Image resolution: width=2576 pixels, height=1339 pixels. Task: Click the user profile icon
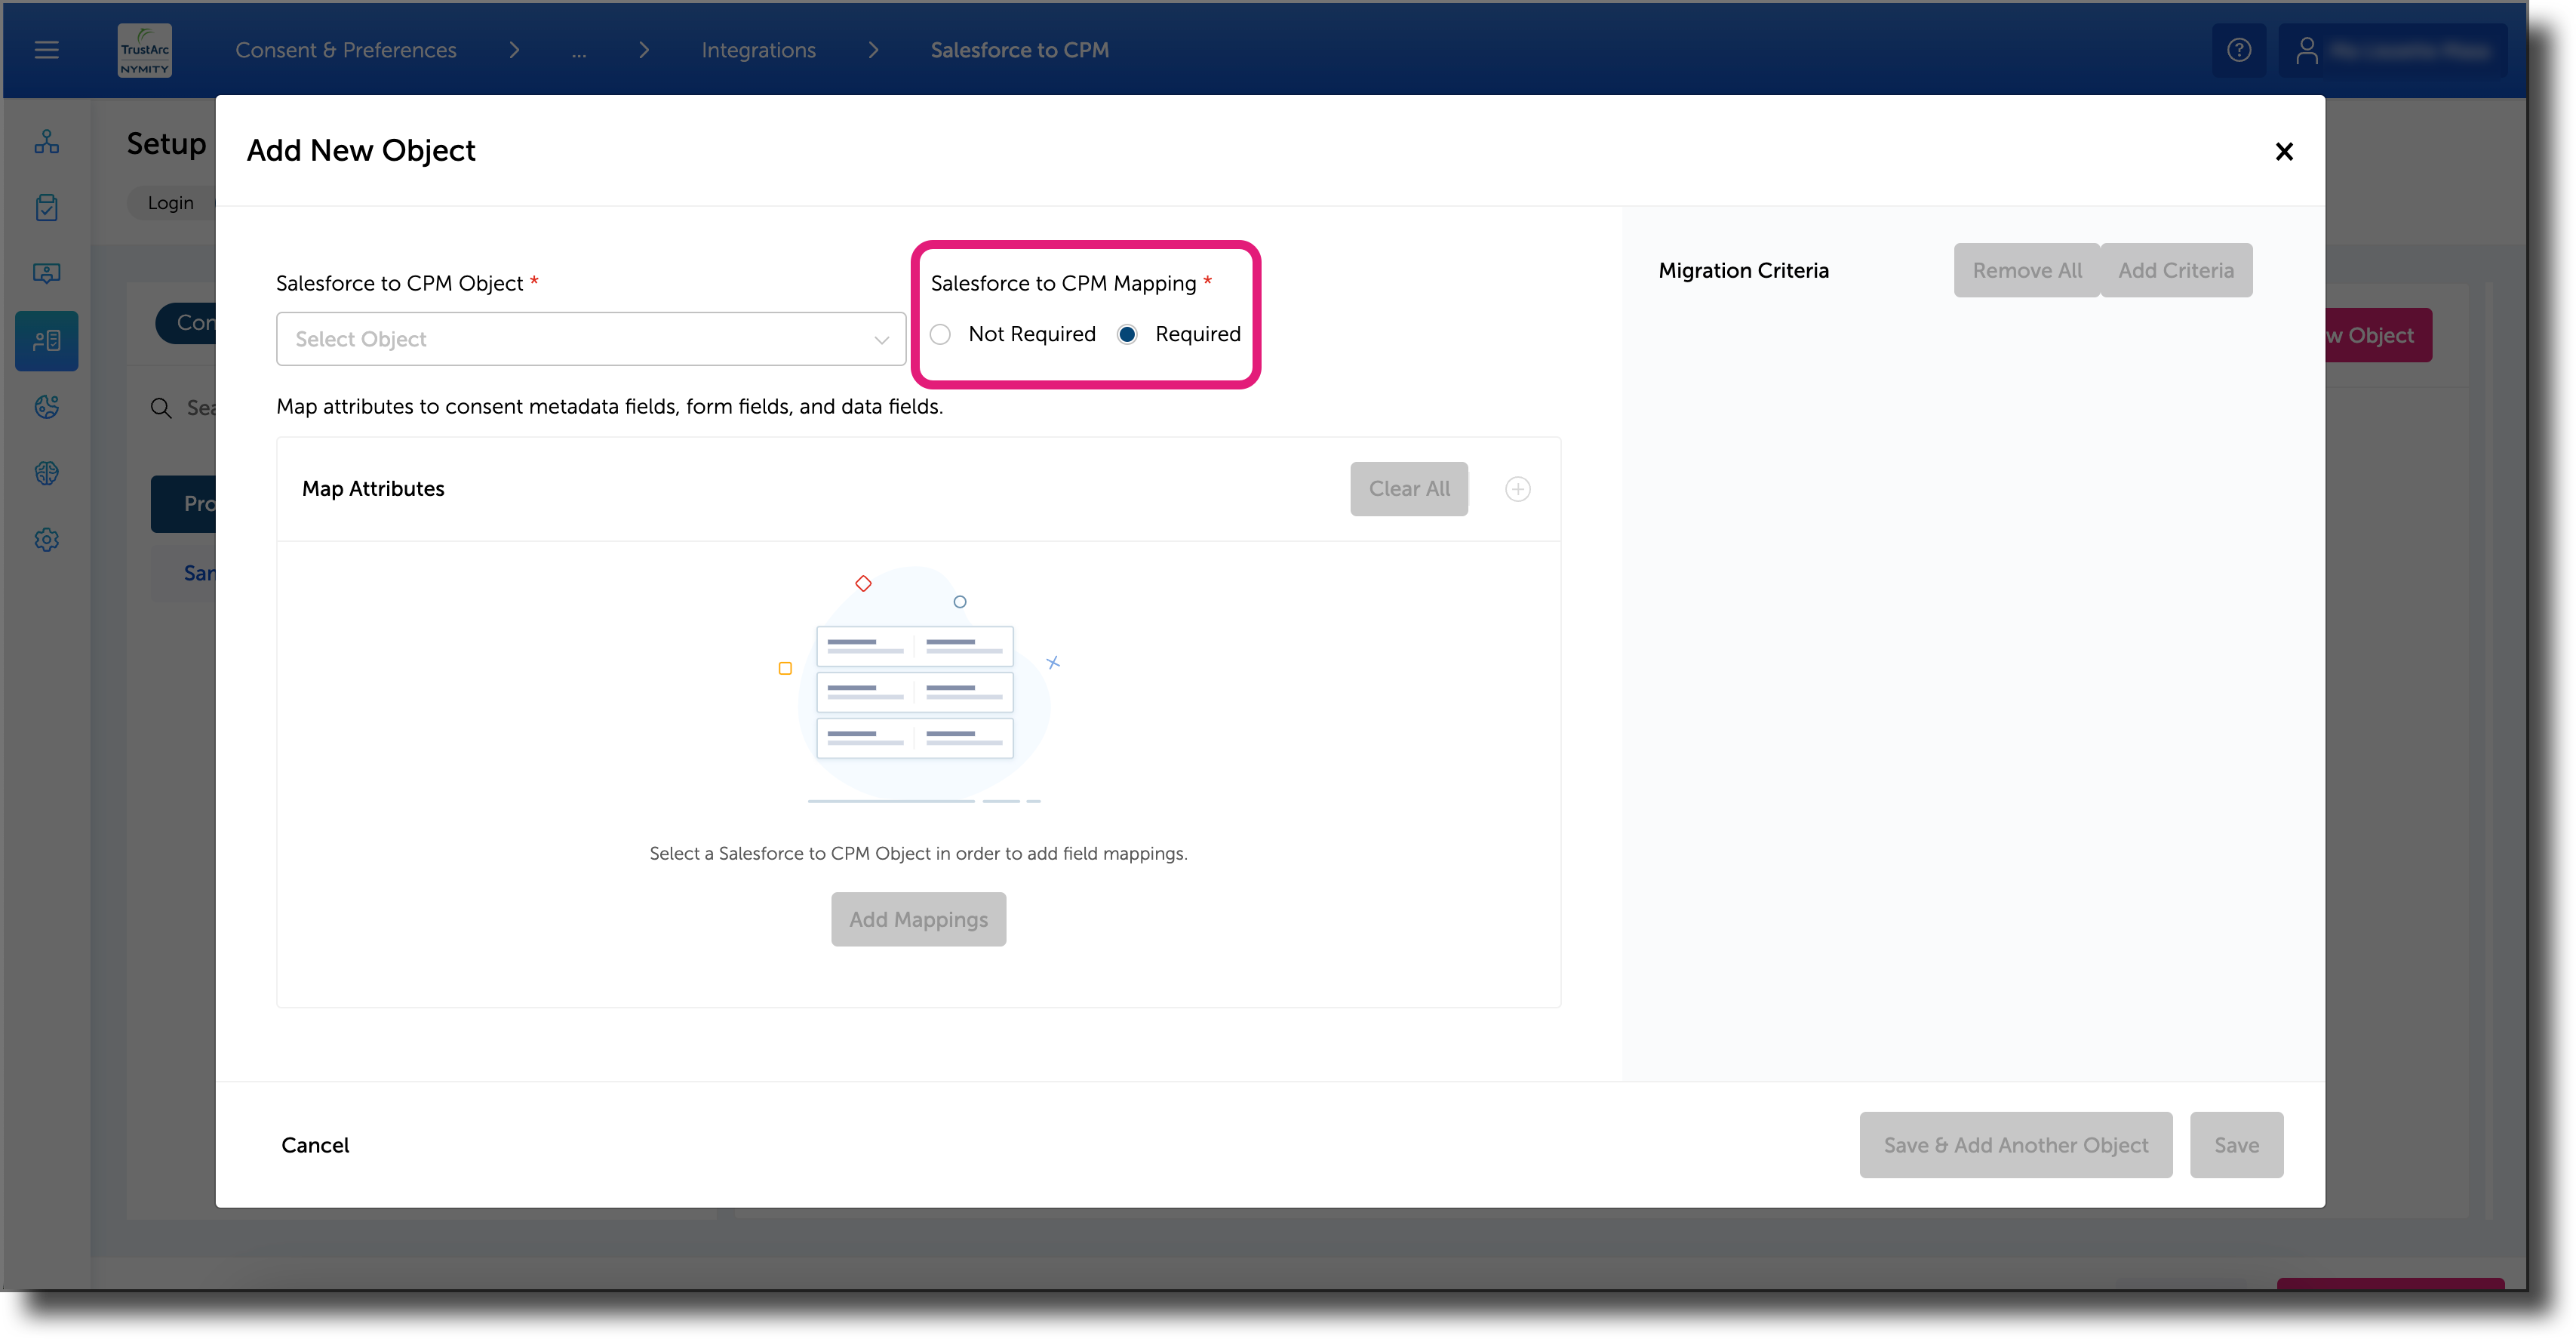pyautogui.click(x=2307, y=50)
